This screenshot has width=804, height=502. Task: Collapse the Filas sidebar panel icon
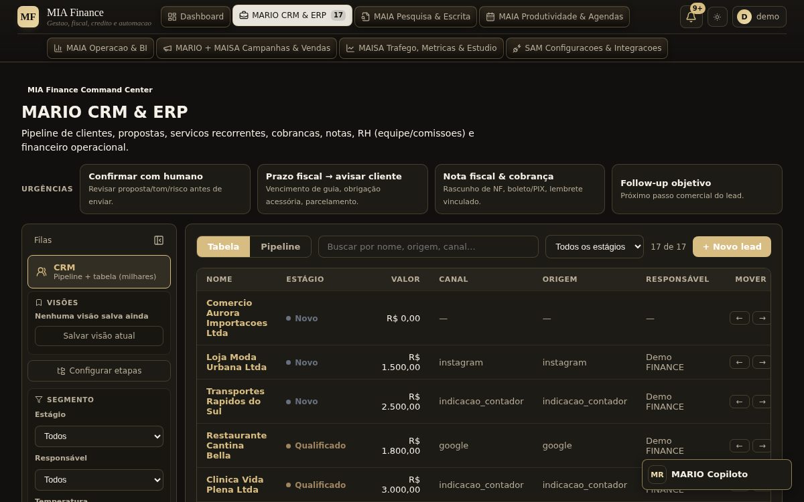click(159, 240)
